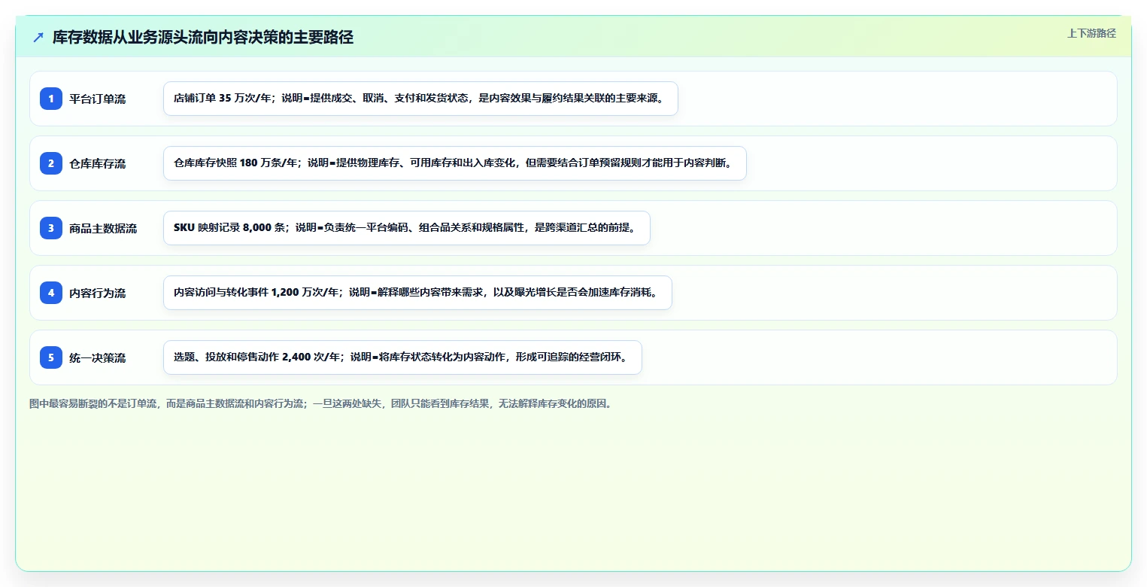The width and height of the screenshot is (1147, 587).
Task: Open the 内容访问与转化事件 1,200 万次/年 description box
Action: pyautogui.click(x=417, y=293)
